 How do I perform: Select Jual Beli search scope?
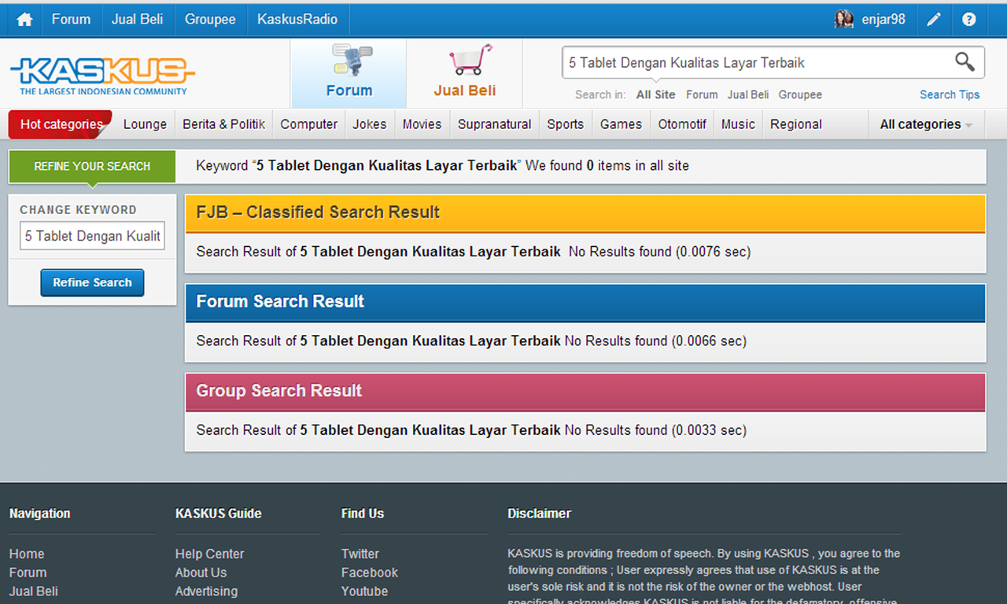[748, 94]
